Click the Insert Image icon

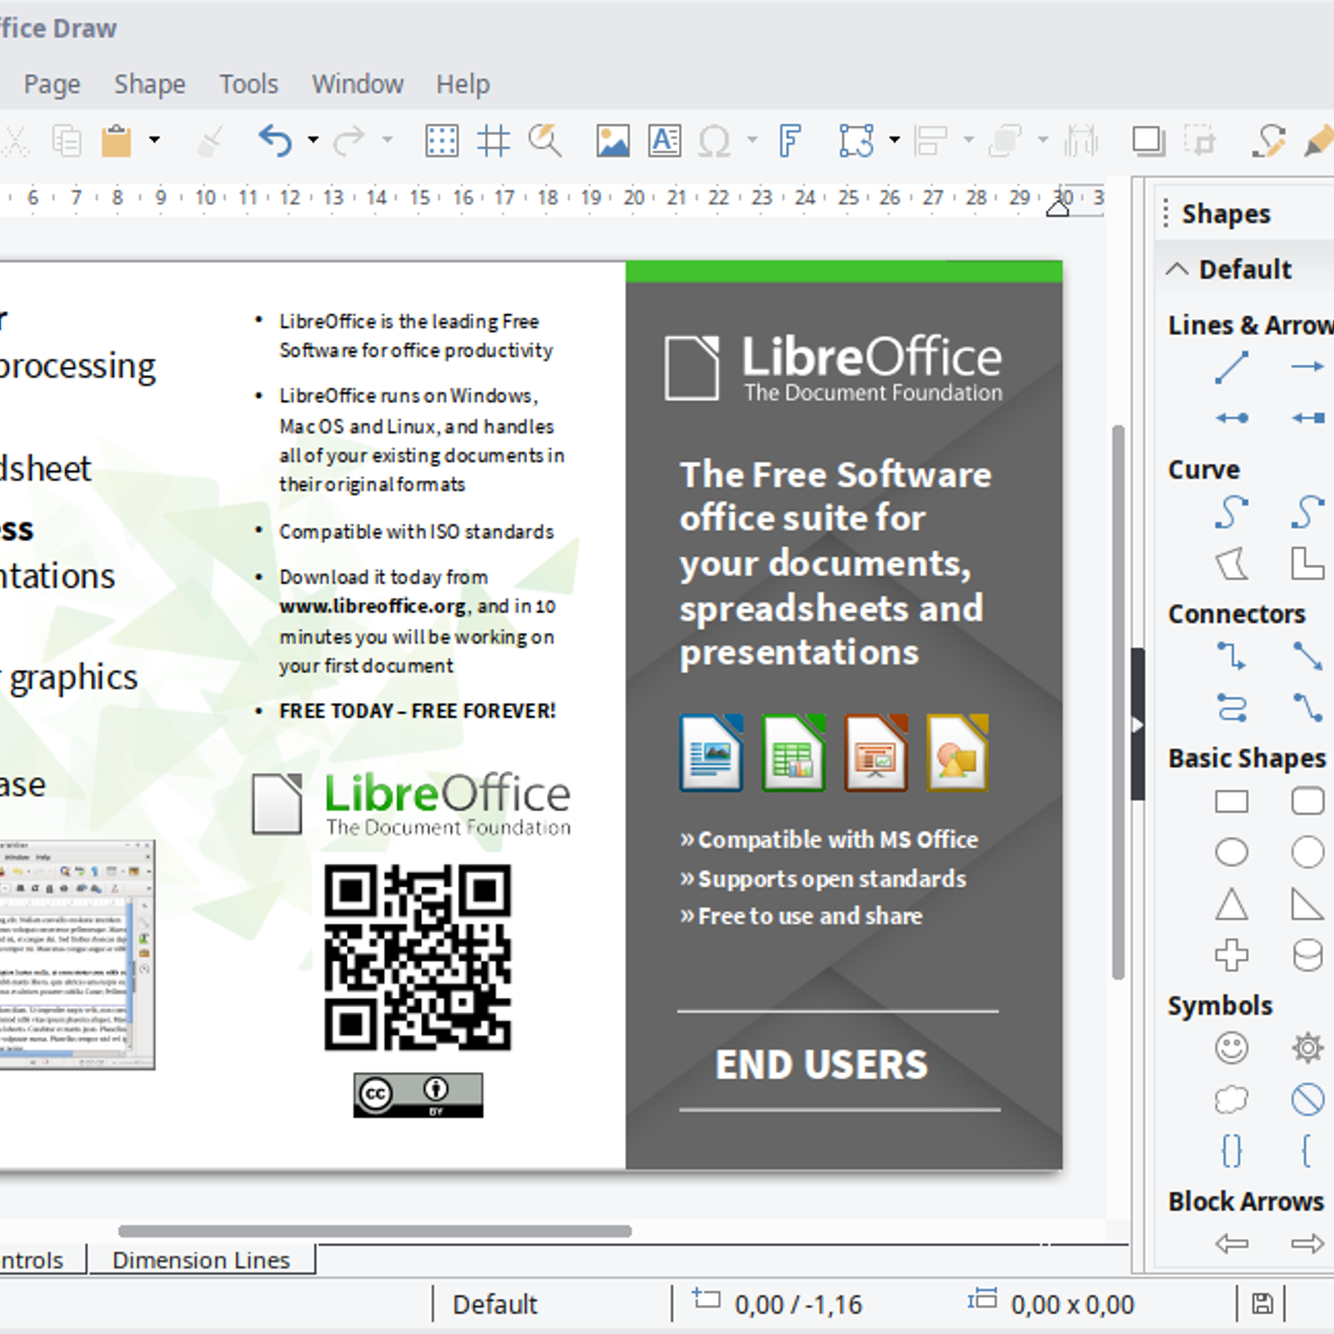tap(613, 141)
